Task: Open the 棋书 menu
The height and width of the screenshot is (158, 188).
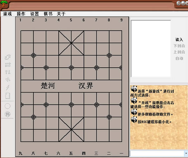Action: click(48, 14)
